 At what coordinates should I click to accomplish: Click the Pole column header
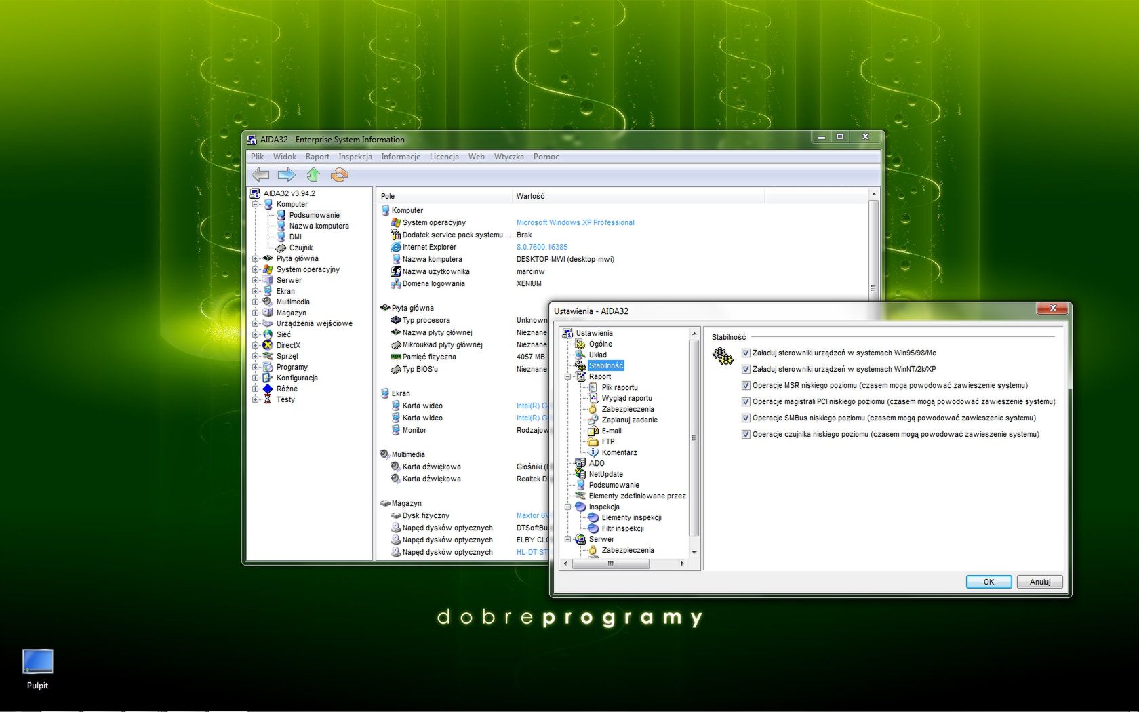[x=444, y=196]
